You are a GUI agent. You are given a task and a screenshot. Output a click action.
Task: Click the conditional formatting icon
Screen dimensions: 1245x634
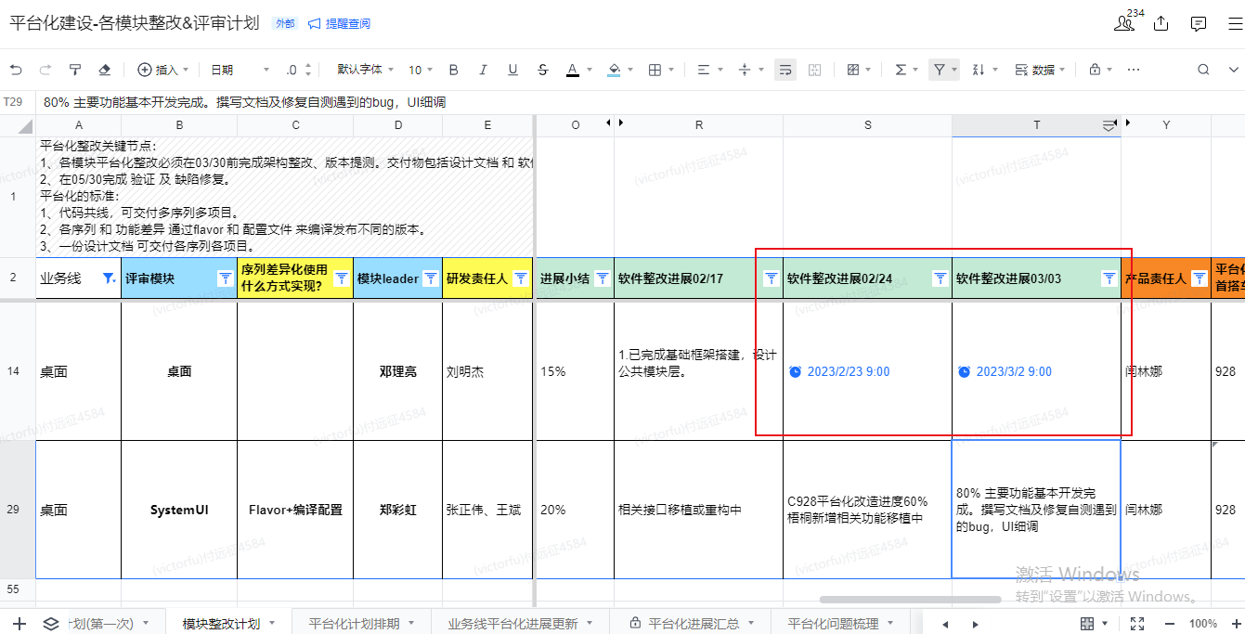(x=853, y=70)
